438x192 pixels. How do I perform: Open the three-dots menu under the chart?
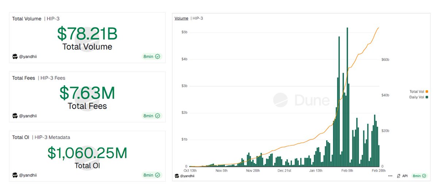pyautogui.click(x=391, y=176)
